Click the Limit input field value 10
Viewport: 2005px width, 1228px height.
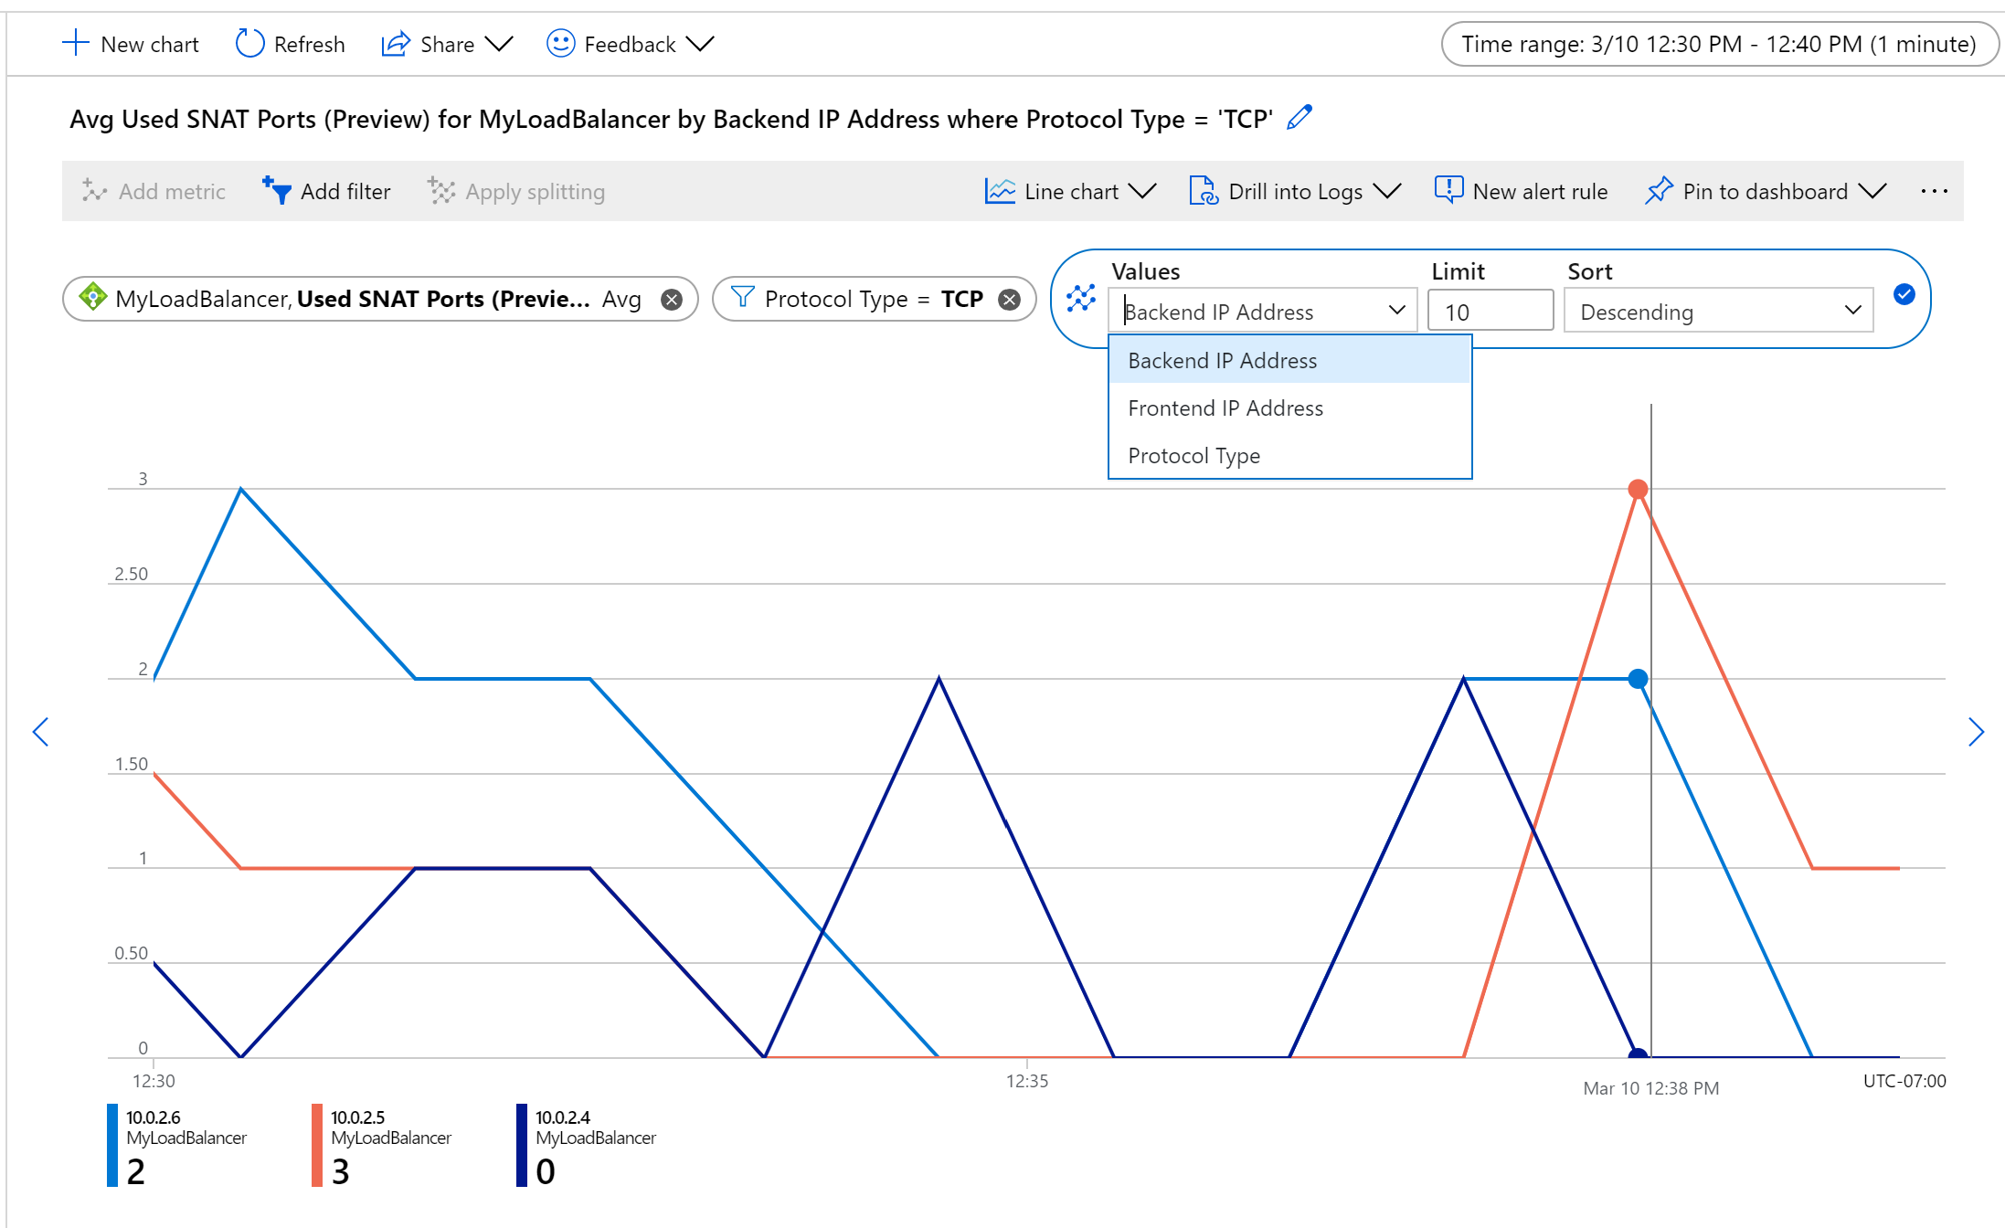click(1490, 311)
